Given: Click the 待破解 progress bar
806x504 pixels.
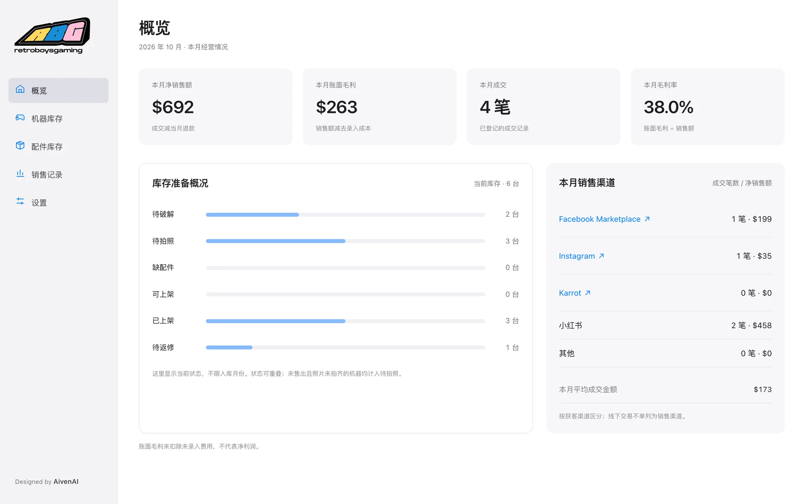Looking at the screenshot, I should tap(345, 215).
